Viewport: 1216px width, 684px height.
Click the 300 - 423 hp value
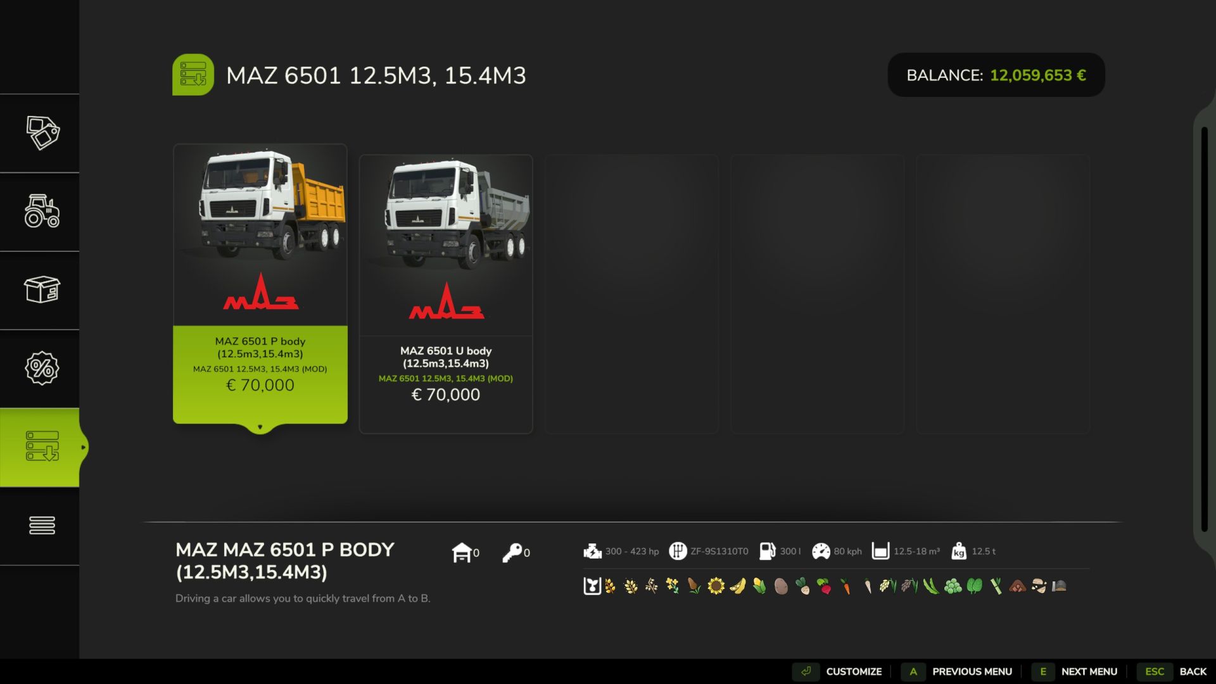click(x=632, y=551)
